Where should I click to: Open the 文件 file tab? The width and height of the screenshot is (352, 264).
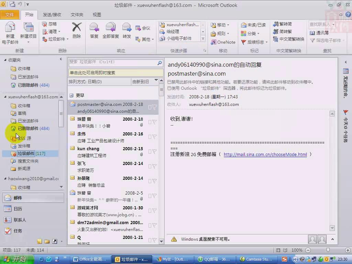click(9, 14)
